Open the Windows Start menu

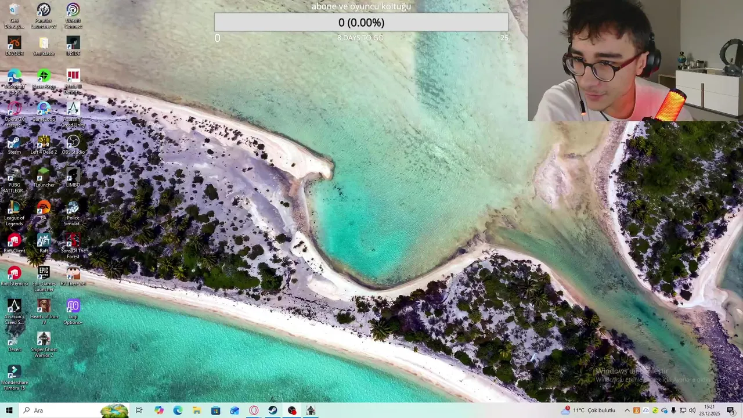click(x=9, y=410)
